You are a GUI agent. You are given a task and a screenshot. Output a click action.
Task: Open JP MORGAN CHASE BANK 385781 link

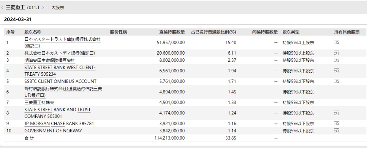(59, 124)
